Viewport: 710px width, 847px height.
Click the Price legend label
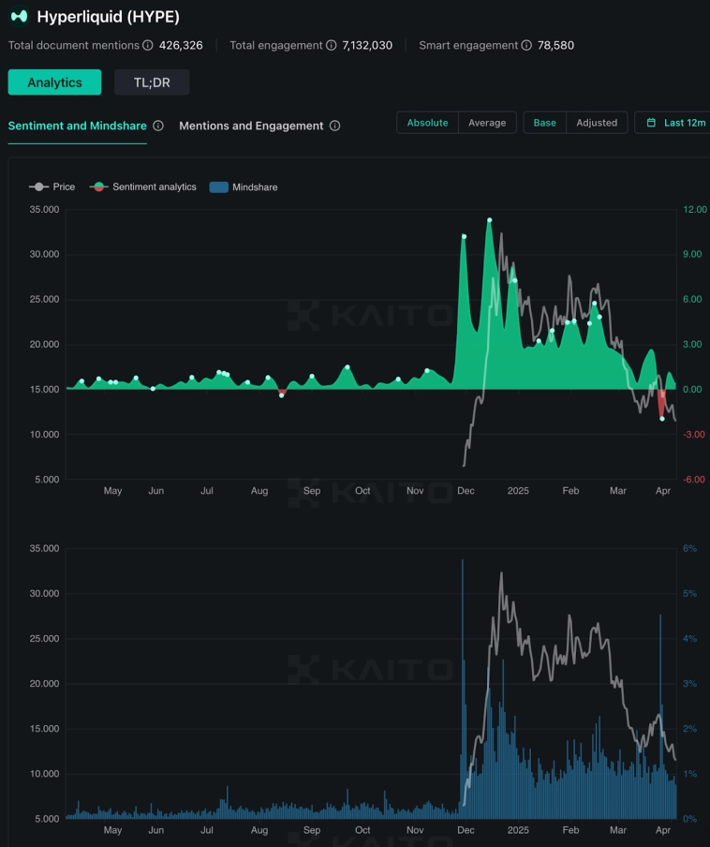tap(64, 186)
